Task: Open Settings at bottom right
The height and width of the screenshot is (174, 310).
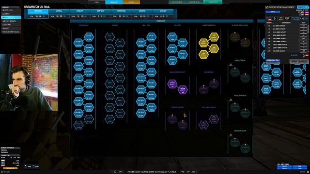Action: pos(304,172)
